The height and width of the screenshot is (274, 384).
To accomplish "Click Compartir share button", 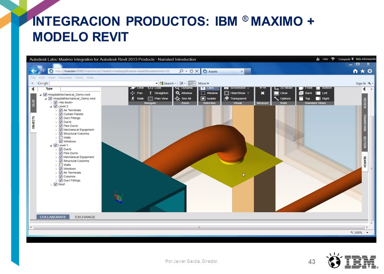I will pyautogui.click(x=346, y=59).
